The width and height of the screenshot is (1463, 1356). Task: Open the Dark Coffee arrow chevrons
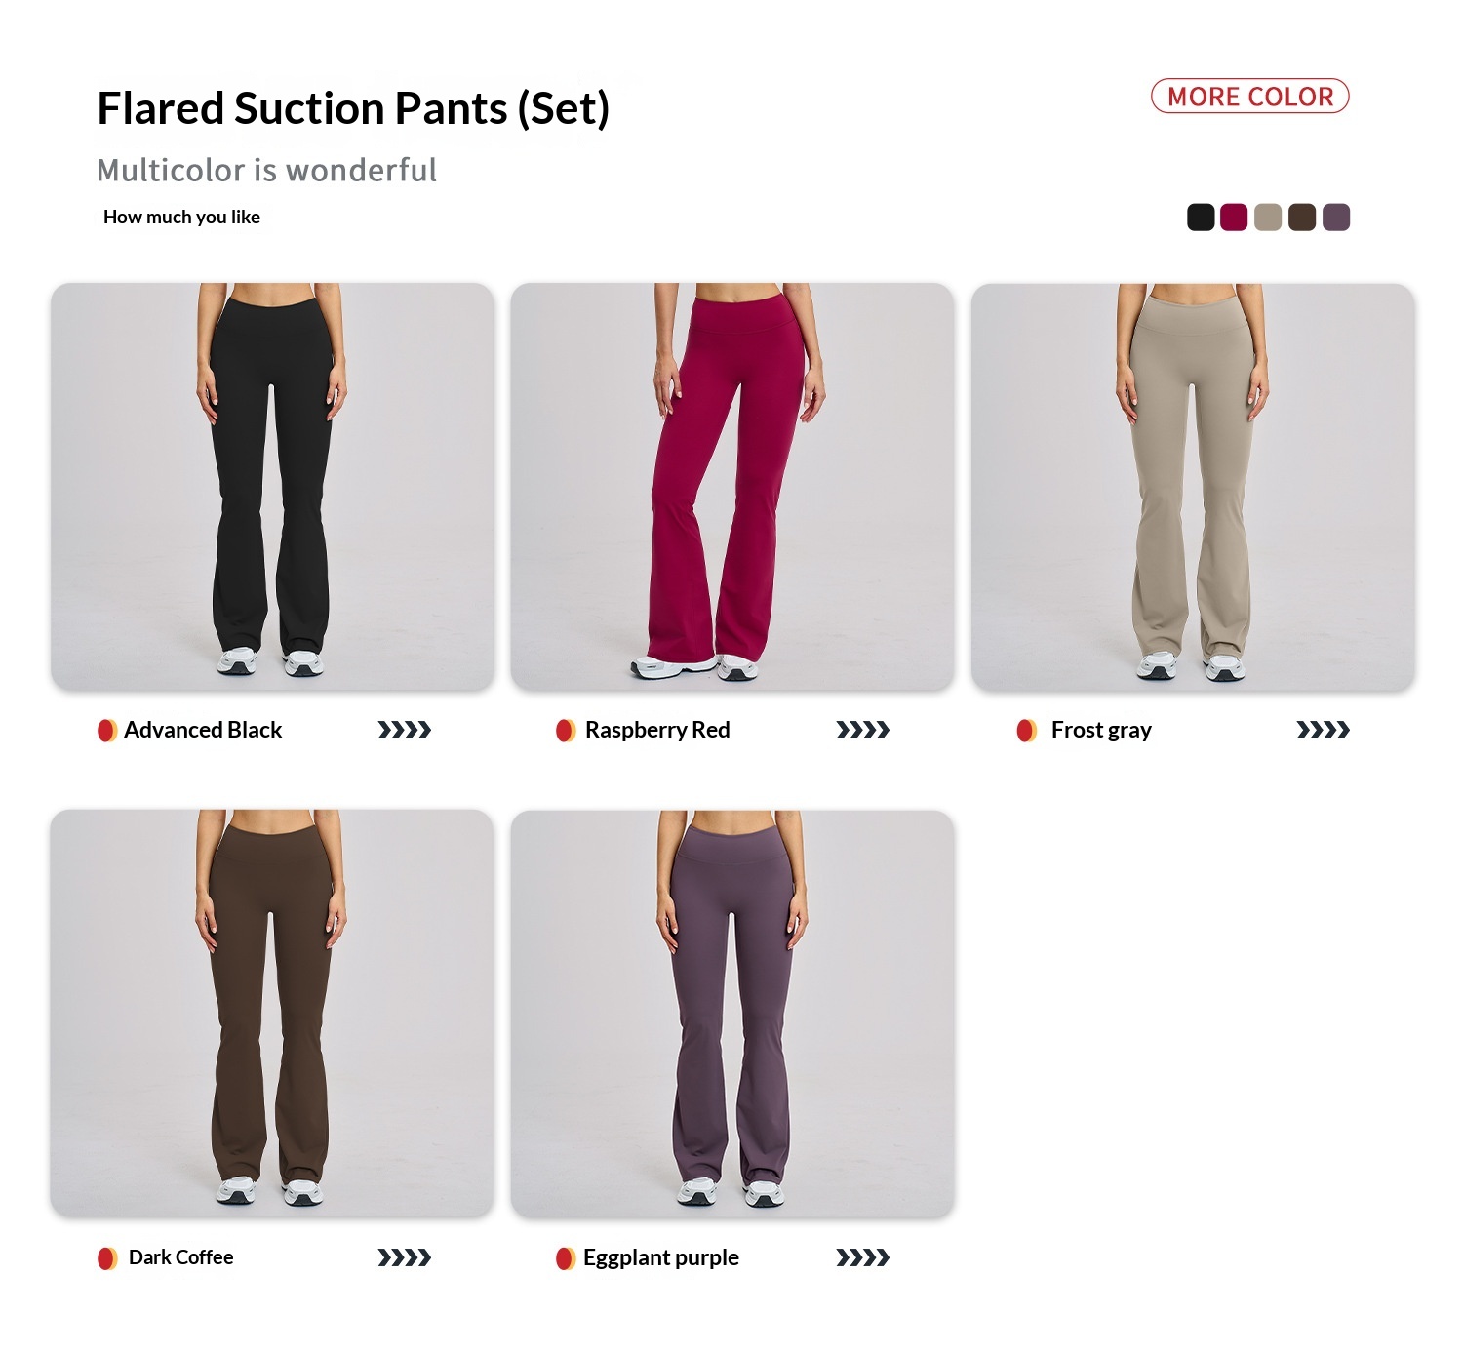pos(404,1258)
